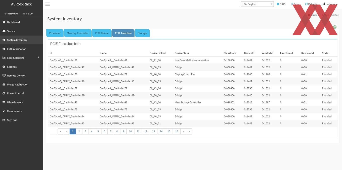342x170 pixels.
Task: Click DeviceId value 0x5016
Action: click(x=248, y=102)
